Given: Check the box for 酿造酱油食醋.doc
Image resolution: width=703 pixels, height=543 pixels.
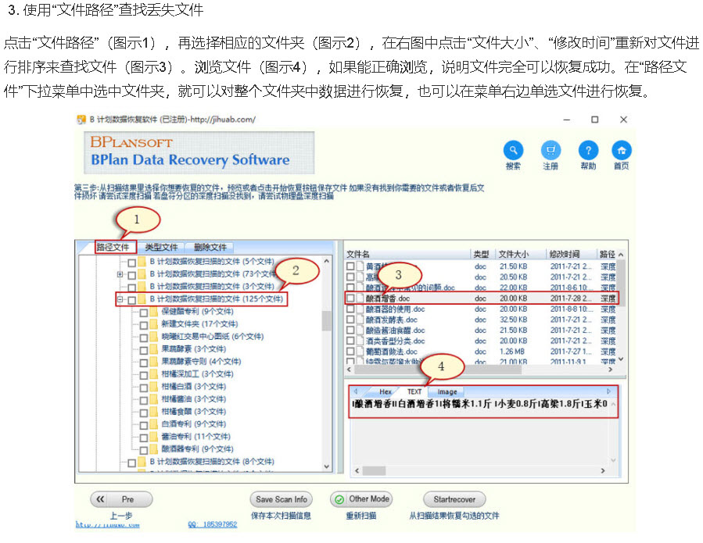Looking at the screenshot, I should pyautogui.click(x=350, y=330).
